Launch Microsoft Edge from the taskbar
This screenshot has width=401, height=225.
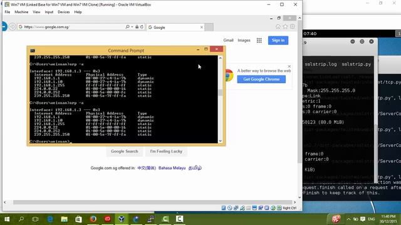[x=50, y=219]
